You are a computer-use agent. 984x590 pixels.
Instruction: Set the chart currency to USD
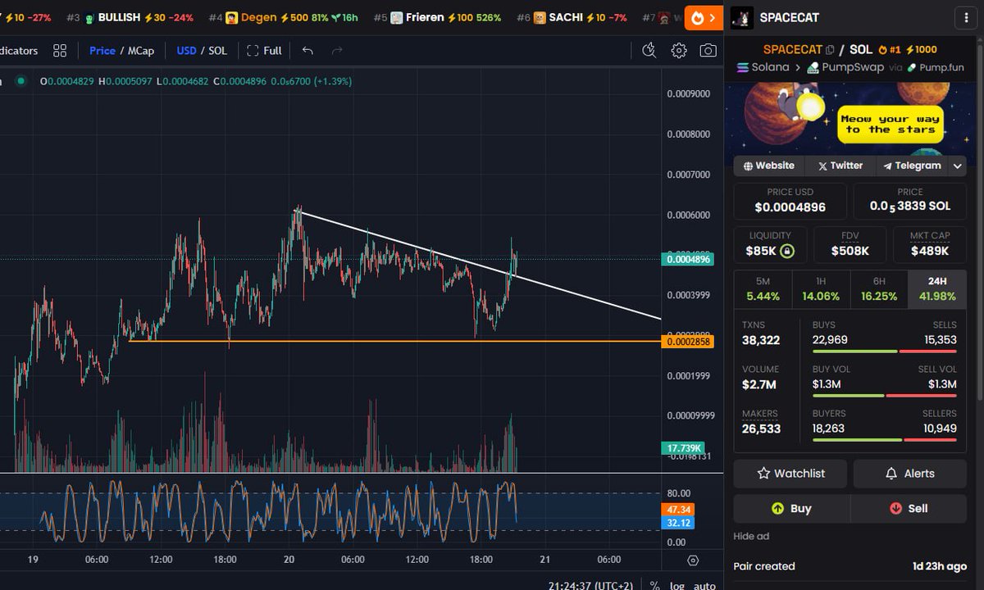click(x=186, y=51)
